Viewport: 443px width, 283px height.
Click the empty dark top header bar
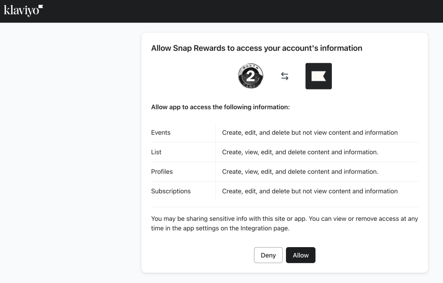(242, 11)
